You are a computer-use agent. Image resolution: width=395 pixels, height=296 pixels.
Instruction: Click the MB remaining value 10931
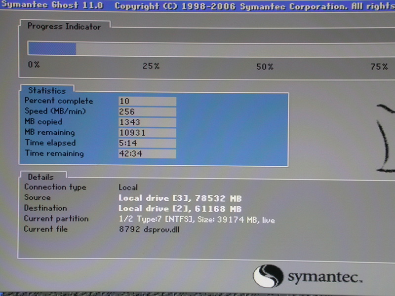[x=147, y=133]
